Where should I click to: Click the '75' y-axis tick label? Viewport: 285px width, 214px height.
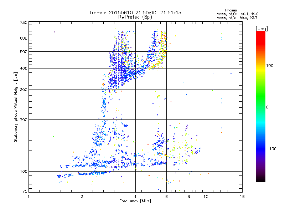point(25,191)
